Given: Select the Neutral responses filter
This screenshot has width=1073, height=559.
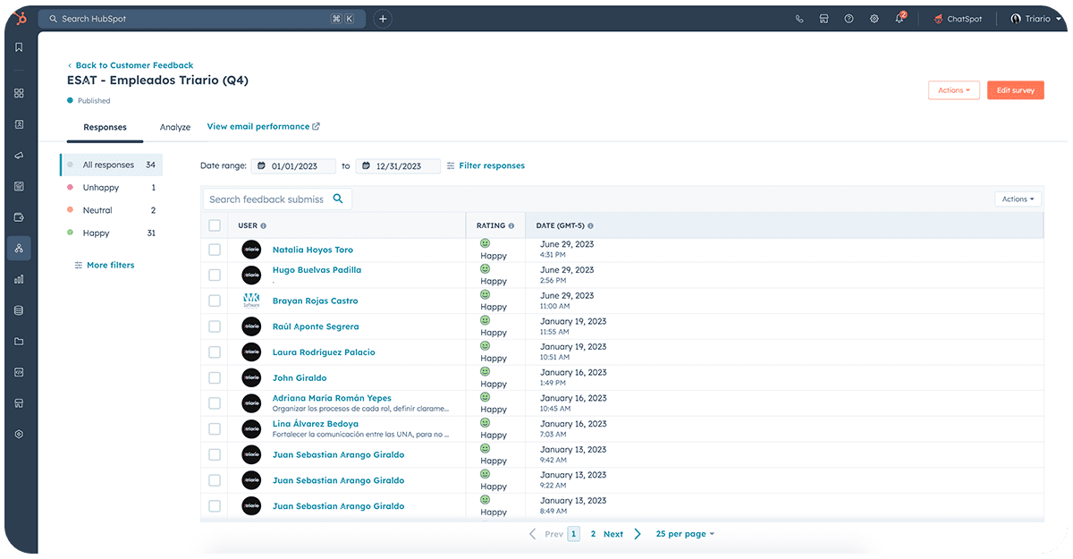Looking at the screenshot, I should 112,210.
